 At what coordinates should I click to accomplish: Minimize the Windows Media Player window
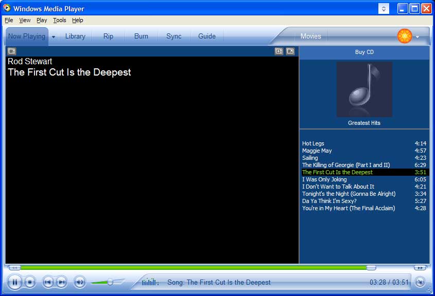pos(402,9)
